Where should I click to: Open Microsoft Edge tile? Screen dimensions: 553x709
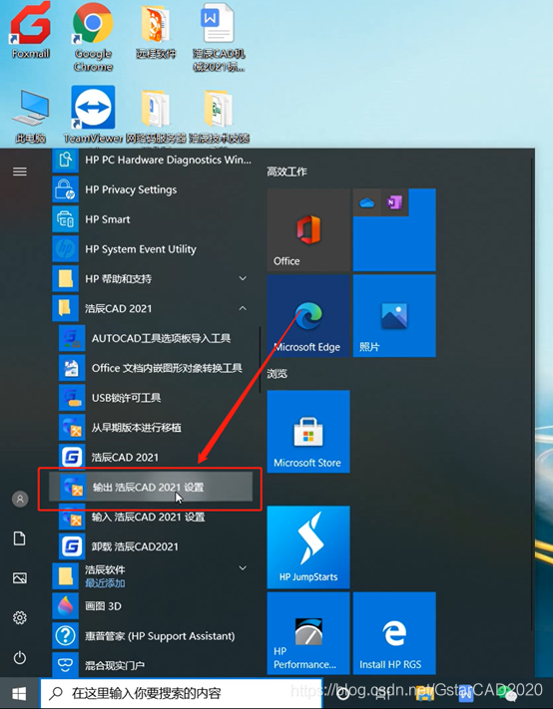[x=308, y=316]
